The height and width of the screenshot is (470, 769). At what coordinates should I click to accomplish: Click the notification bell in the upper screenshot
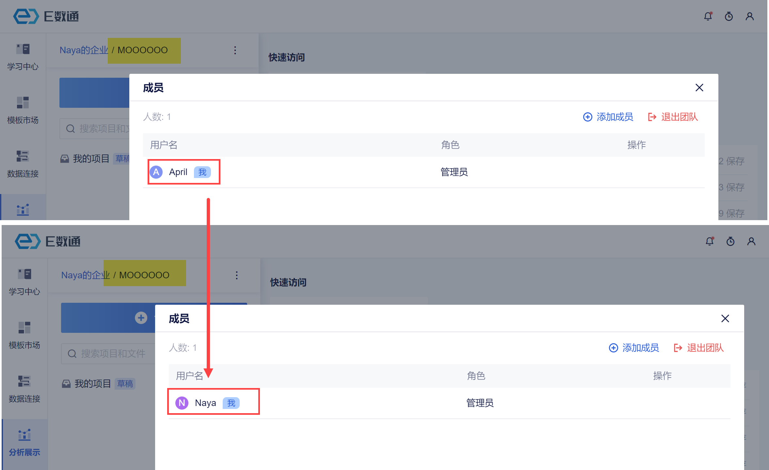[x=708, y=16]
